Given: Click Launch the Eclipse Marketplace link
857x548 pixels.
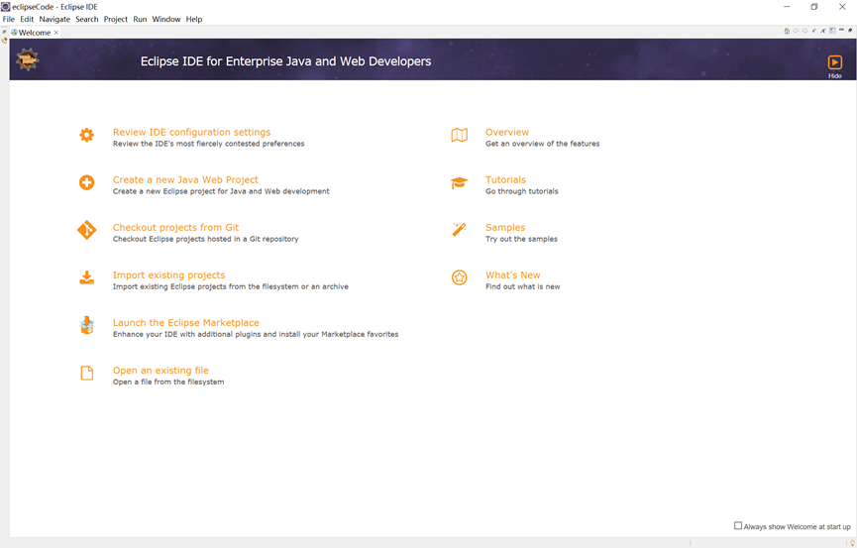Looking at the screenshot, I should [186, 323].
